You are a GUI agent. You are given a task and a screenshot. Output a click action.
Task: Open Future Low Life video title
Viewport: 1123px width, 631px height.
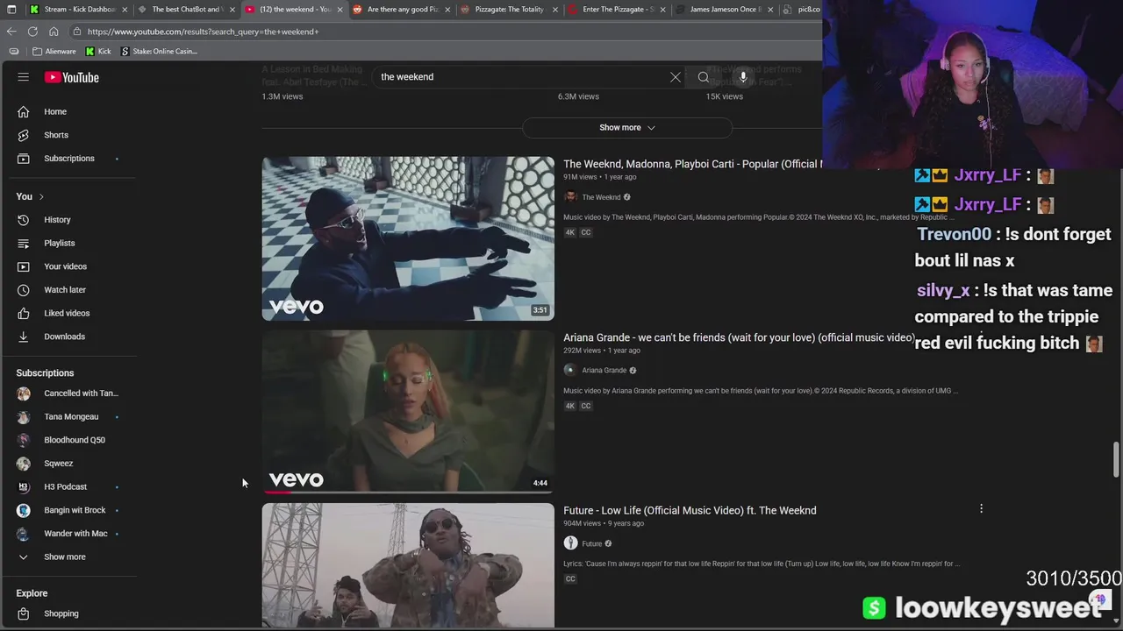pos(690,510)
